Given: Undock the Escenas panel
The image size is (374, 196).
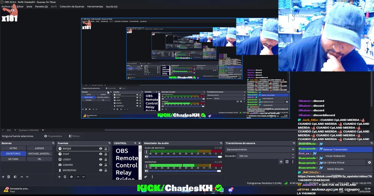Looking at the screenshot, I should (53, 143).
